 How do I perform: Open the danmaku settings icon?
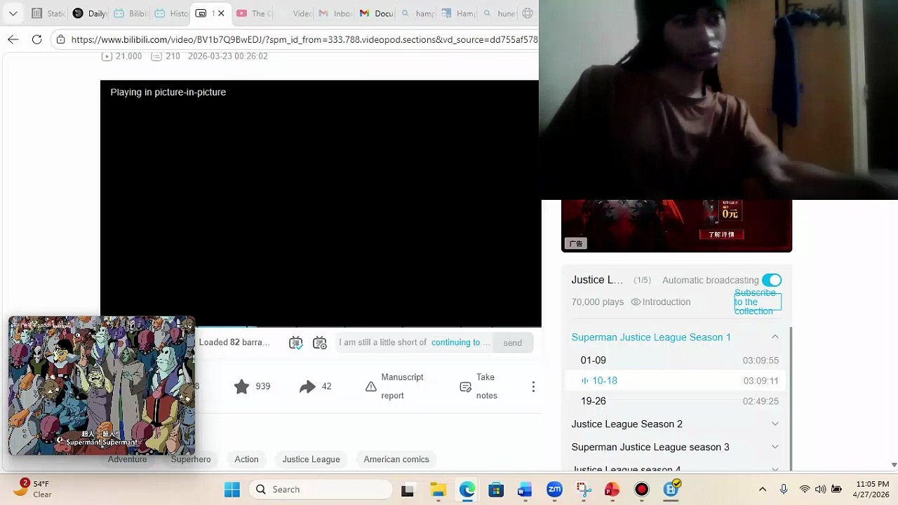320,342
